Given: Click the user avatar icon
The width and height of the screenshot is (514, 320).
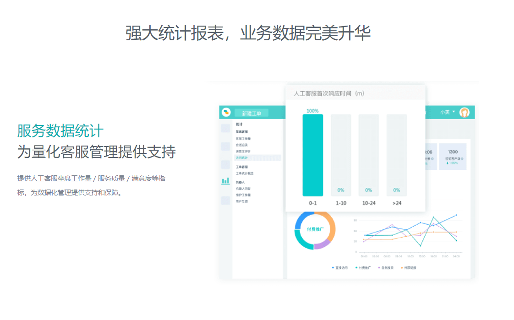Looking at the screenshot, I should point(464,112).
